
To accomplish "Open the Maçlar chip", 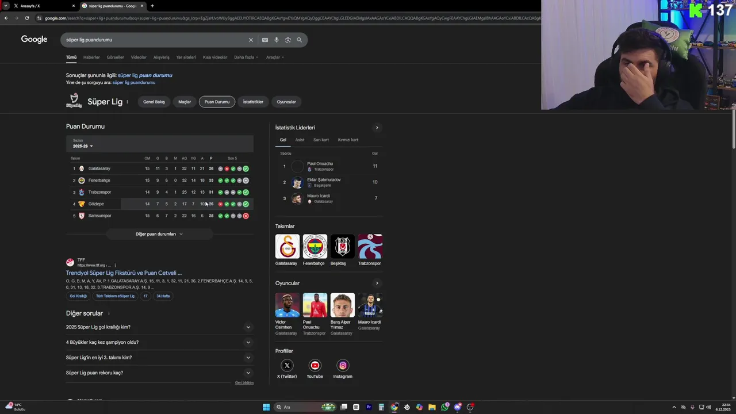I will click(x=185, y=102).
